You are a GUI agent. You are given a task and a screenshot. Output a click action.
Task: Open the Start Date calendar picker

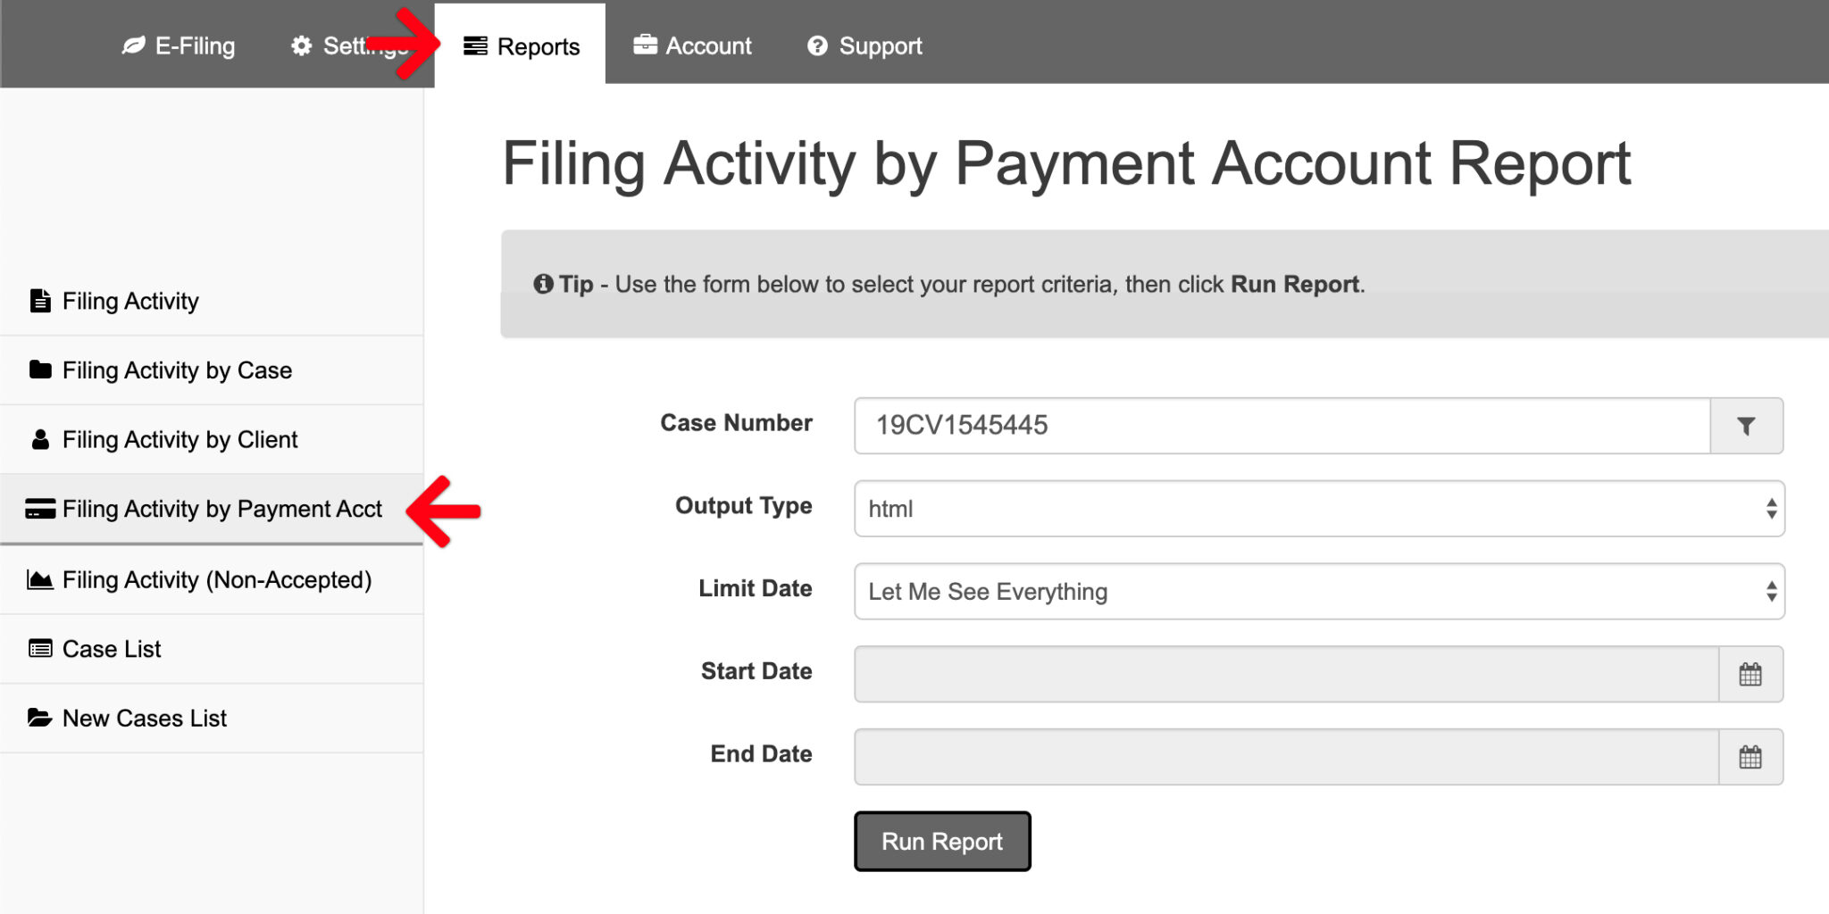click(1750, 674)
